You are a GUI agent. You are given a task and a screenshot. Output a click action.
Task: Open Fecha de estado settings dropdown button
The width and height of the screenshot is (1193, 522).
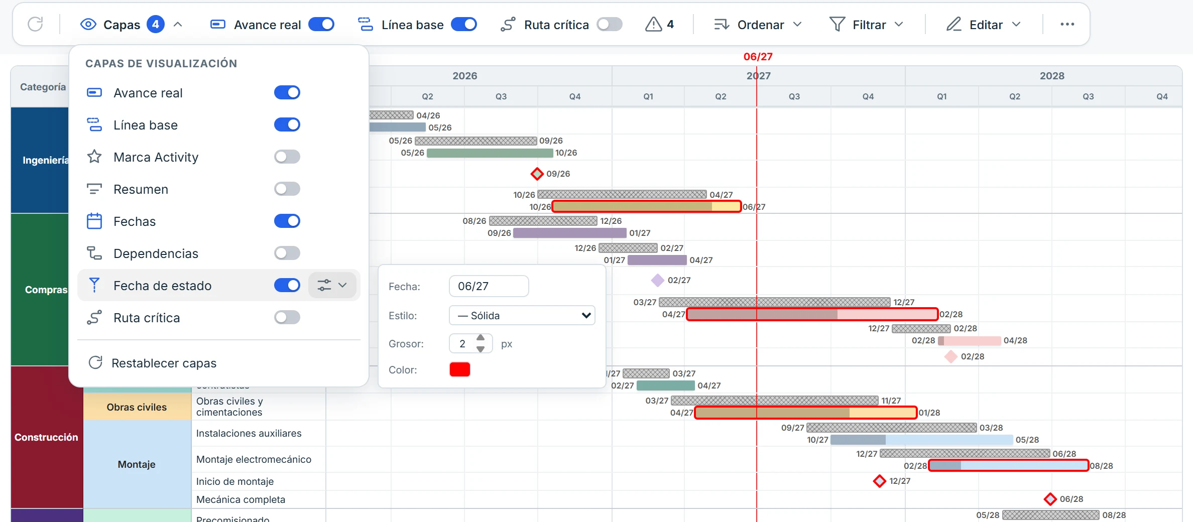(332, 285)
